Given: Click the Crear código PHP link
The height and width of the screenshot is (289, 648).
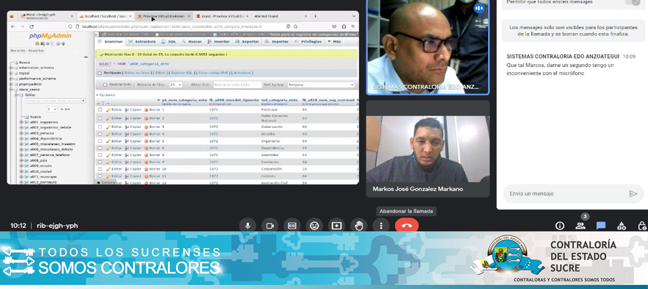Looking at the screenshot, I should click(213, 73).
